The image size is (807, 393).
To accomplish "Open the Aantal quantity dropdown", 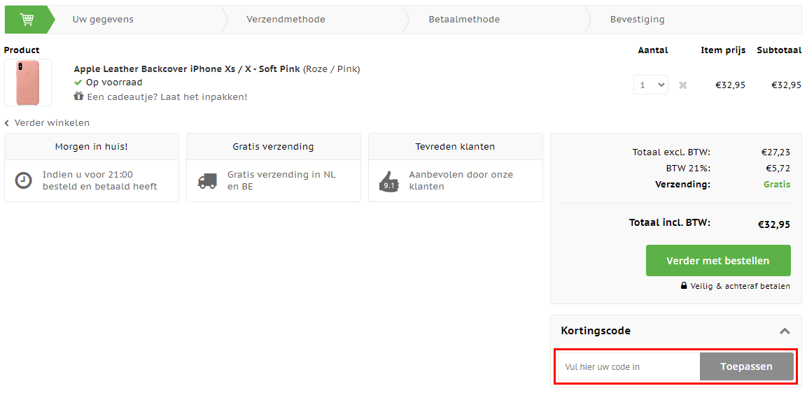I will tap(650, 85).
